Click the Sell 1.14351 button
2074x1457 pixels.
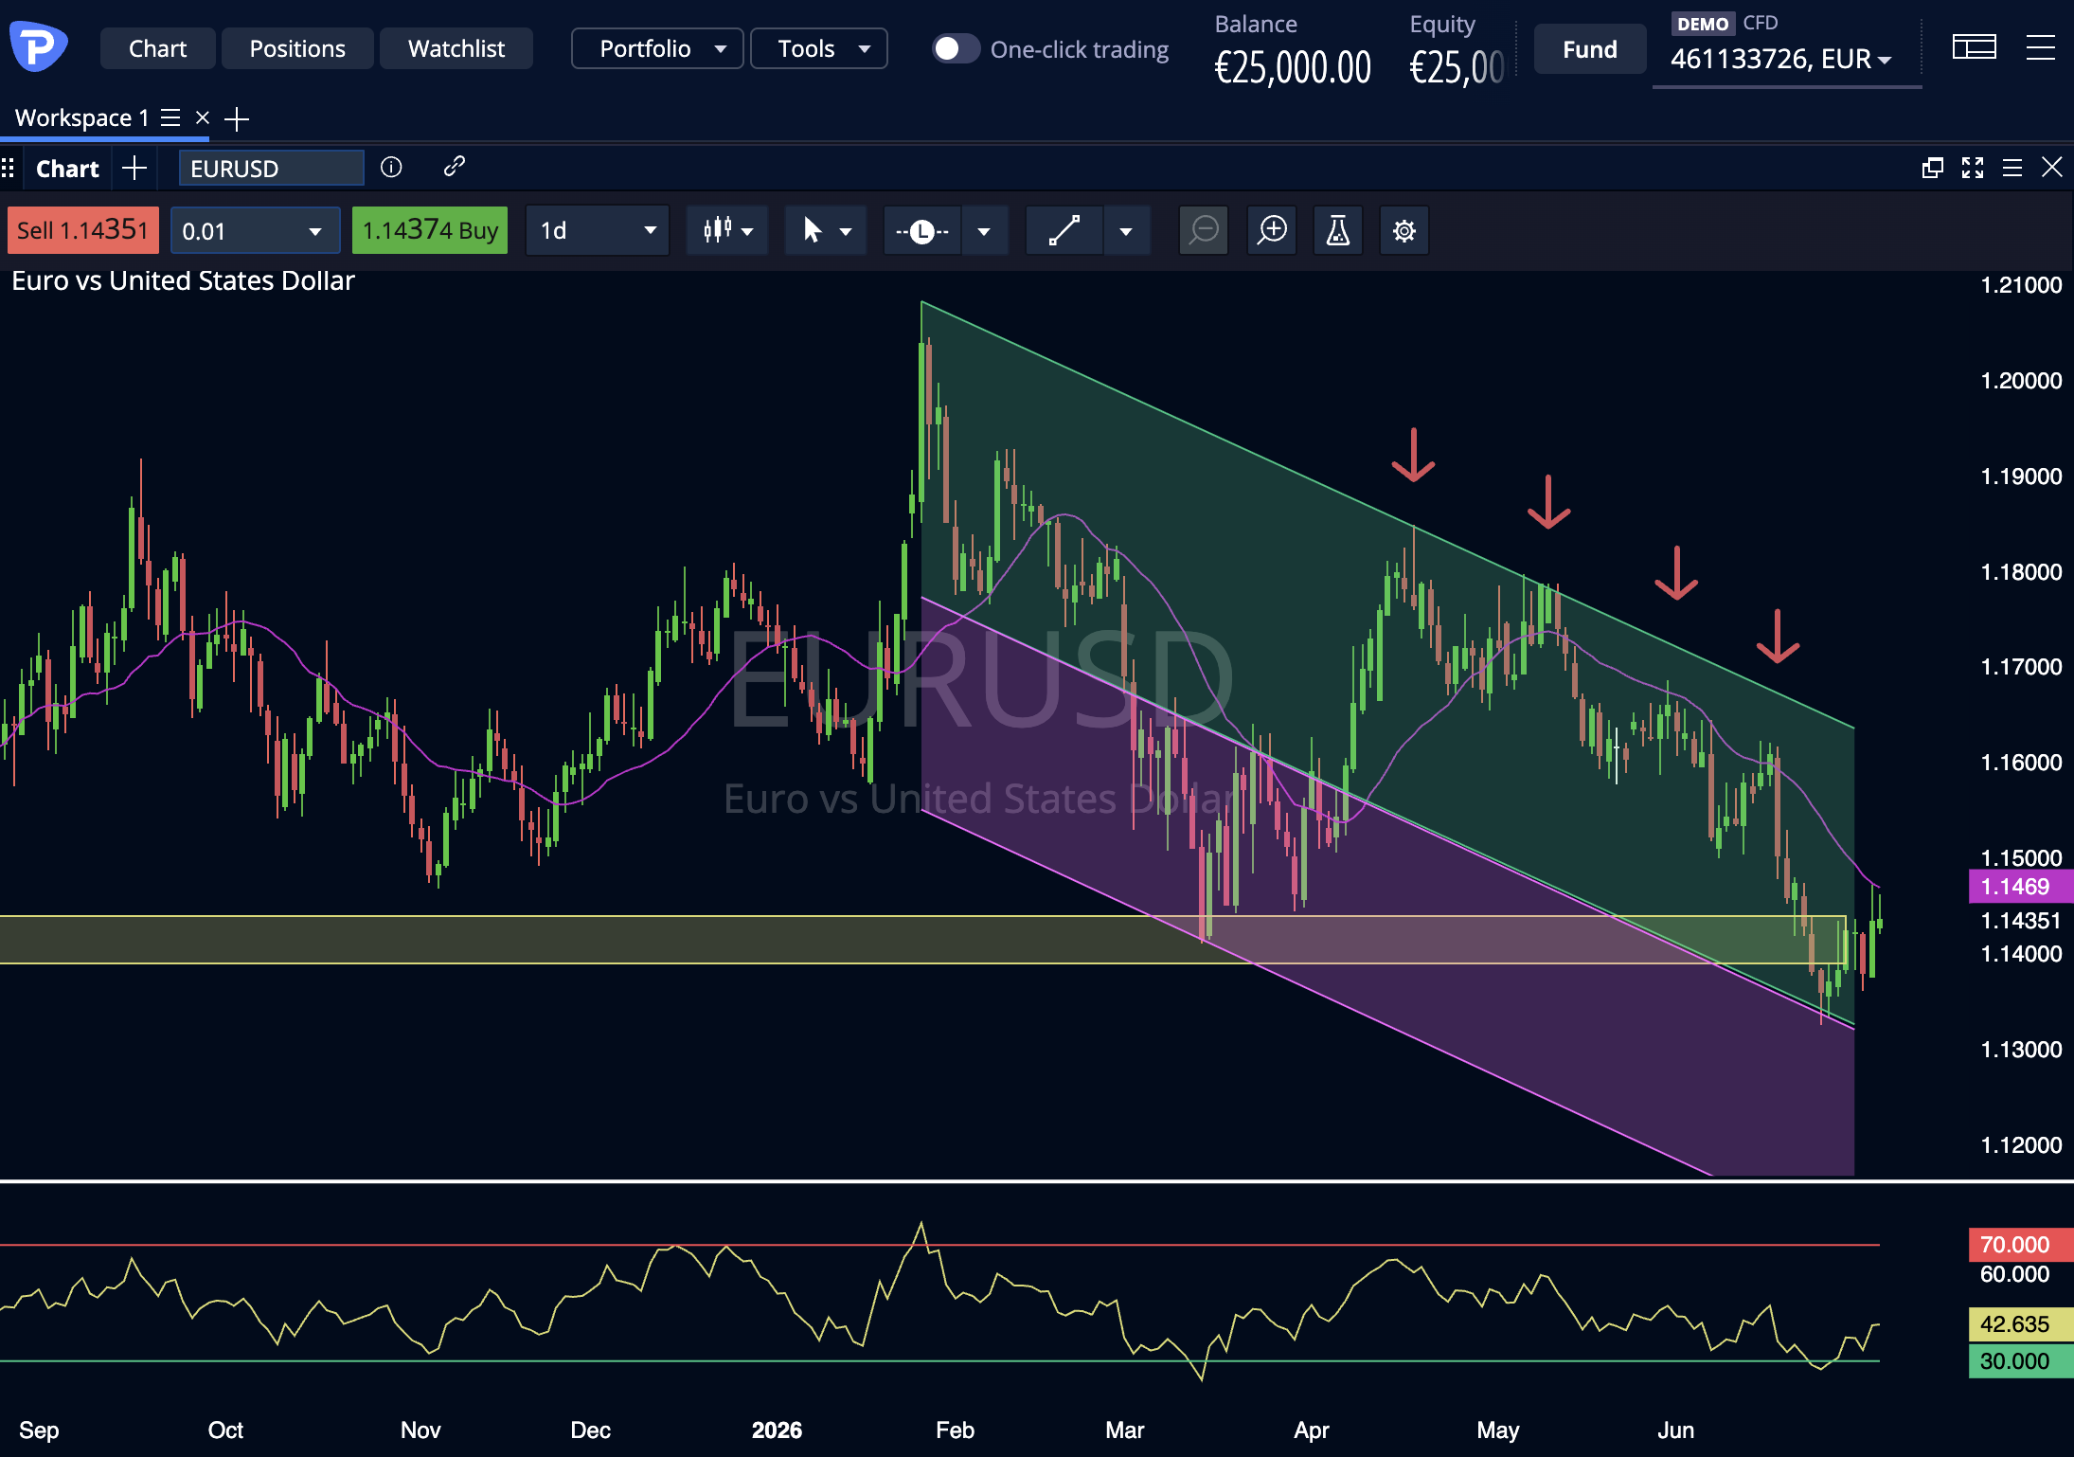(x=83, y=230)
